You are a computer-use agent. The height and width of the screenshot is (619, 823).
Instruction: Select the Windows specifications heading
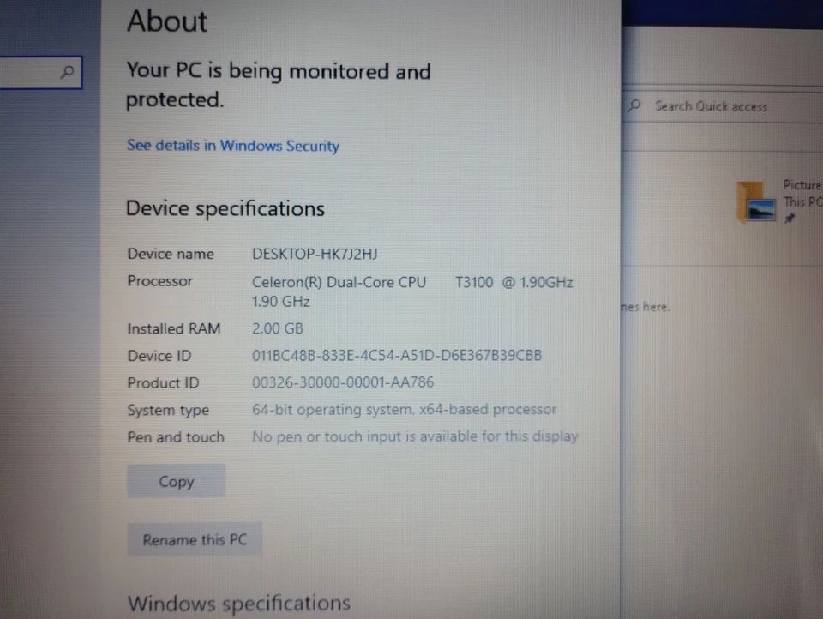(x=238, y=604)
